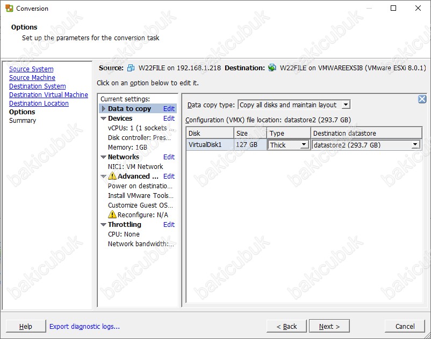Maximize the Conversion window
The width and height of the screenshot is (431, 339).
[393, 8]
